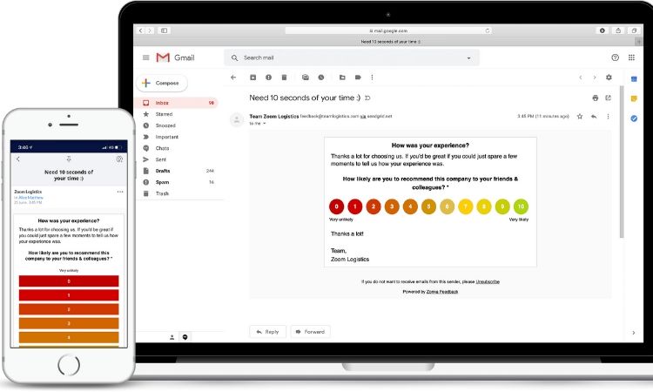Star the Zoom Logistics email

[580, 116]
